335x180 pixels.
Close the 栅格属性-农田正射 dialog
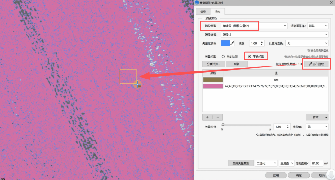(x=331, y=2)
